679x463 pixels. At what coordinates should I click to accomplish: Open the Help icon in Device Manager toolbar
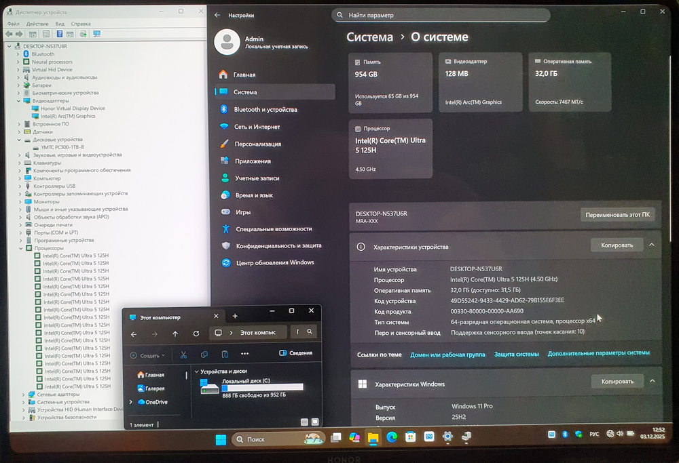pyautogui.click(x=59, y=33)
